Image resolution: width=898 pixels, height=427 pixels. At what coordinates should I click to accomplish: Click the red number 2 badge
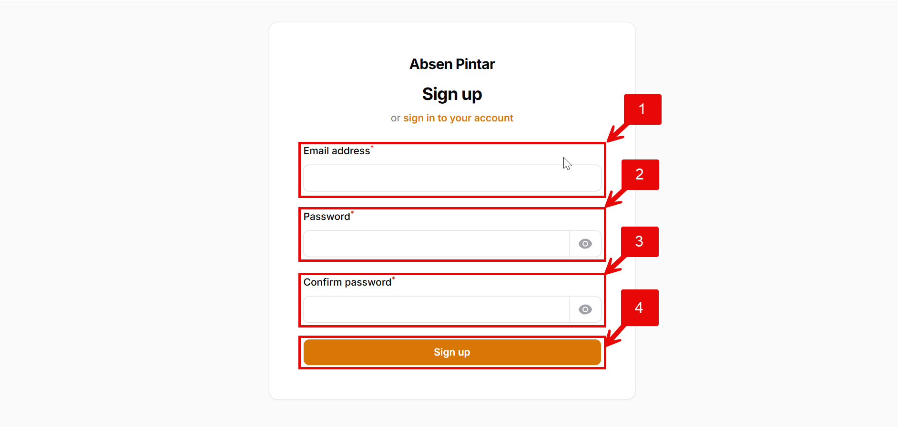[640, 175]
